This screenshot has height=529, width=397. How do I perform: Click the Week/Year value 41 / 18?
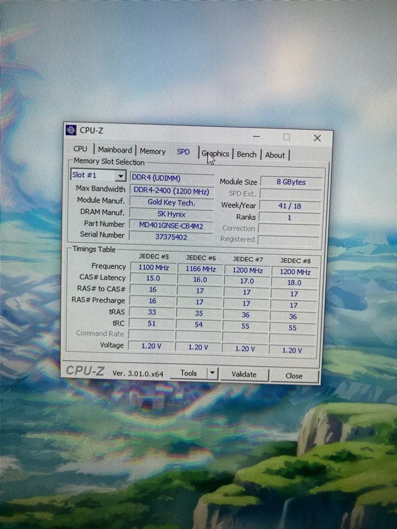[290, 206]
